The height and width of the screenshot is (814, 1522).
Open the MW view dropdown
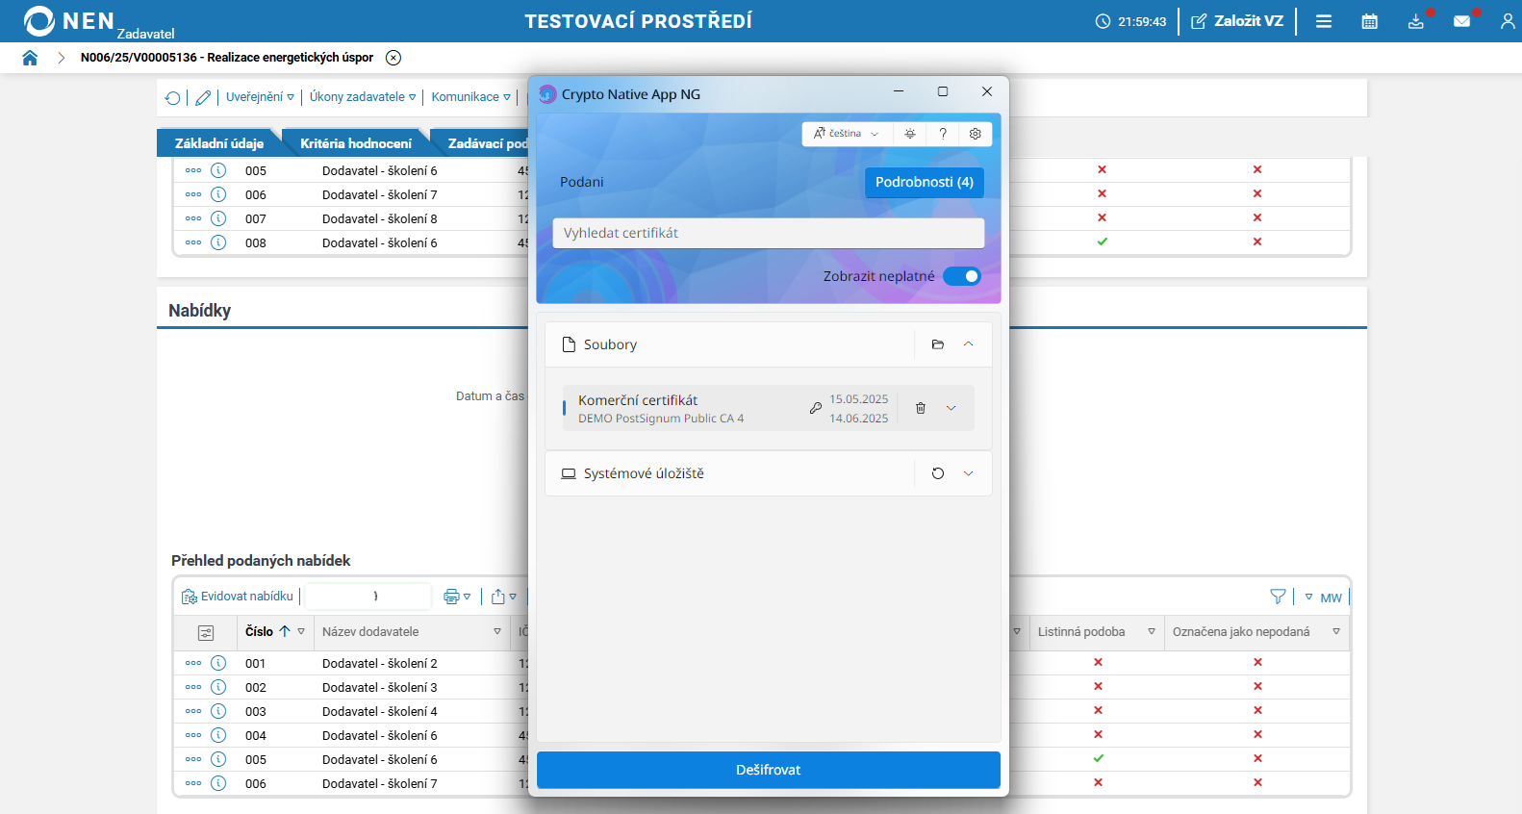1323,598
